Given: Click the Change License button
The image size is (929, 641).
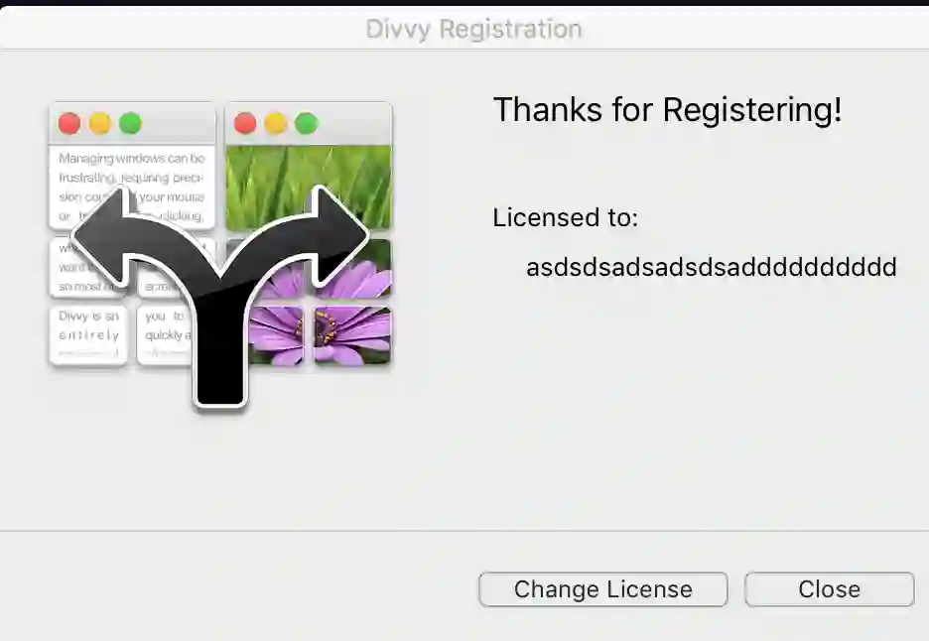Looking at the screenshot, I should point(602,589).
